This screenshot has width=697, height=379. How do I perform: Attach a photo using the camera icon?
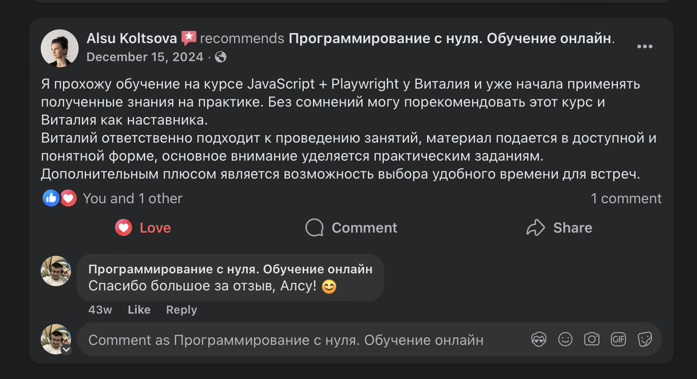pyautogui.click(x=592, y=339)
